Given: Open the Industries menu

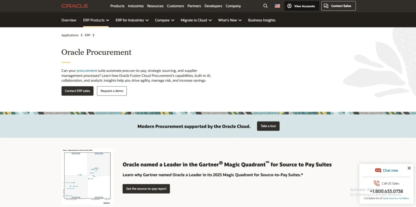Looking at the screenshot, I should coord(136,6).
